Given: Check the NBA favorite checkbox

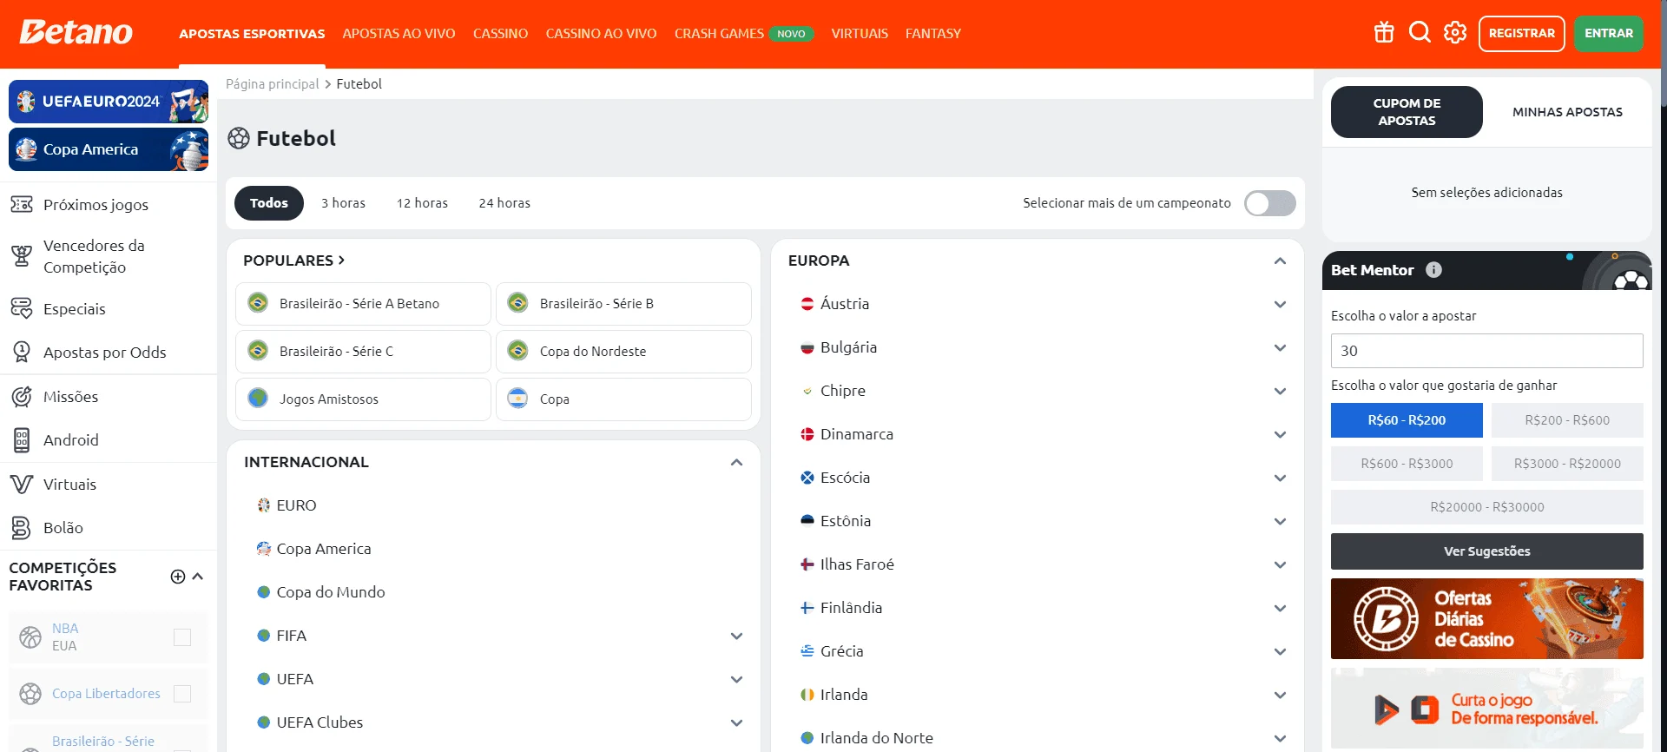Looking at the screenshot, I should 182,637.
